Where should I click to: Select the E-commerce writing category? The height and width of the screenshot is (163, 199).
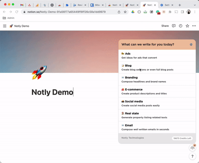157,91
